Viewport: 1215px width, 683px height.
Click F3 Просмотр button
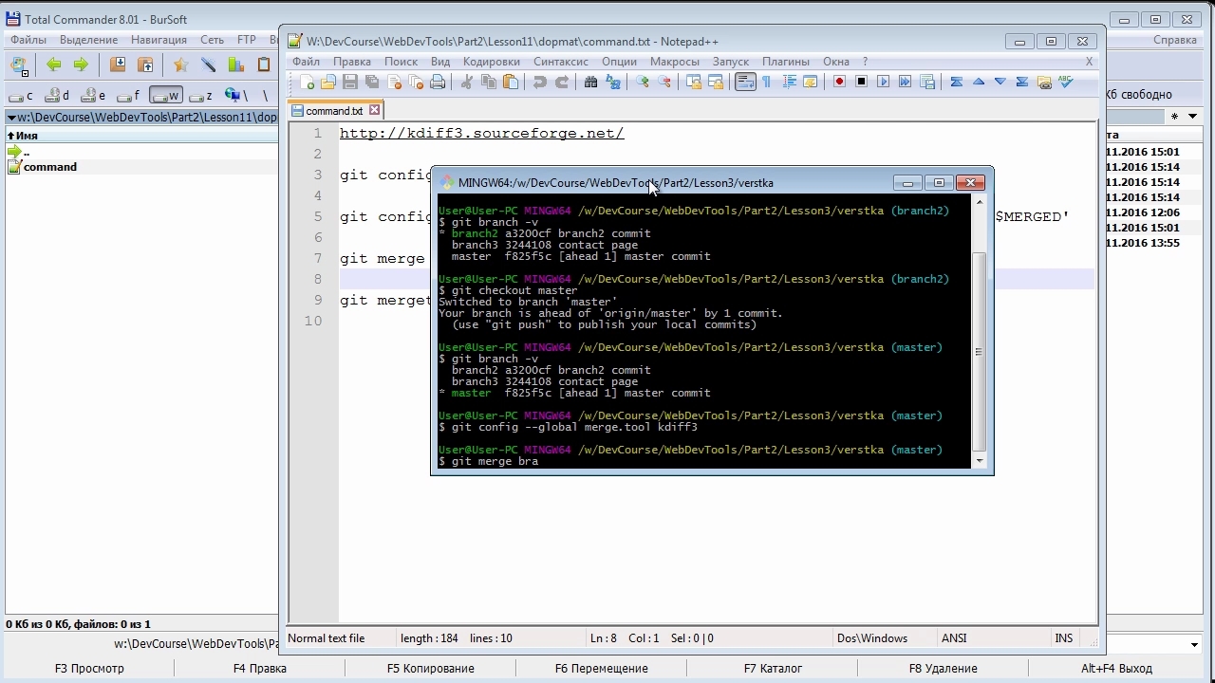[89, 668]
